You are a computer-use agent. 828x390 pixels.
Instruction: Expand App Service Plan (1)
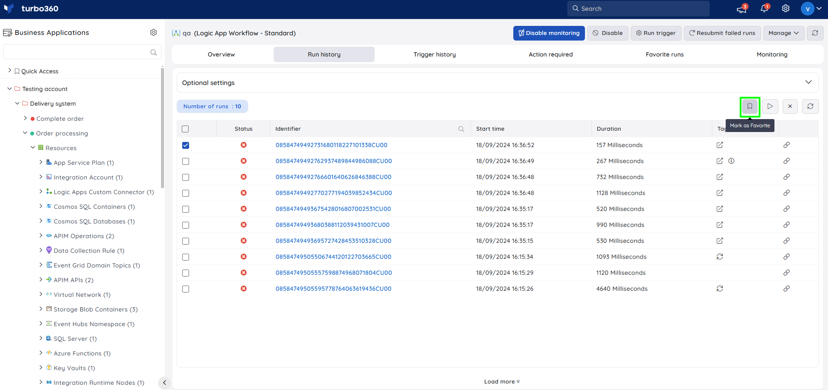click(41, 162)
